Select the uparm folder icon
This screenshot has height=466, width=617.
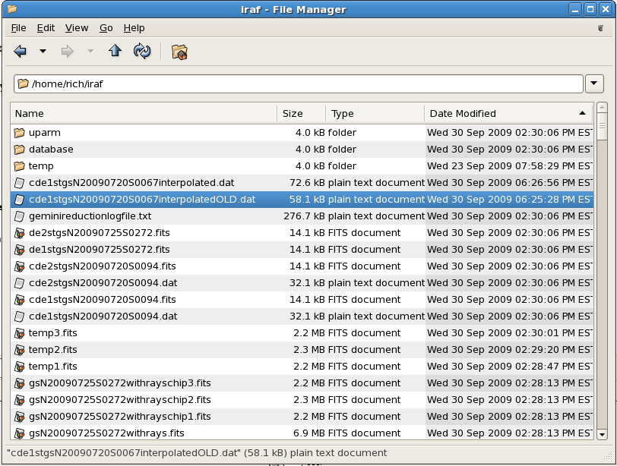pyautogui.click(x=20, y=133)
